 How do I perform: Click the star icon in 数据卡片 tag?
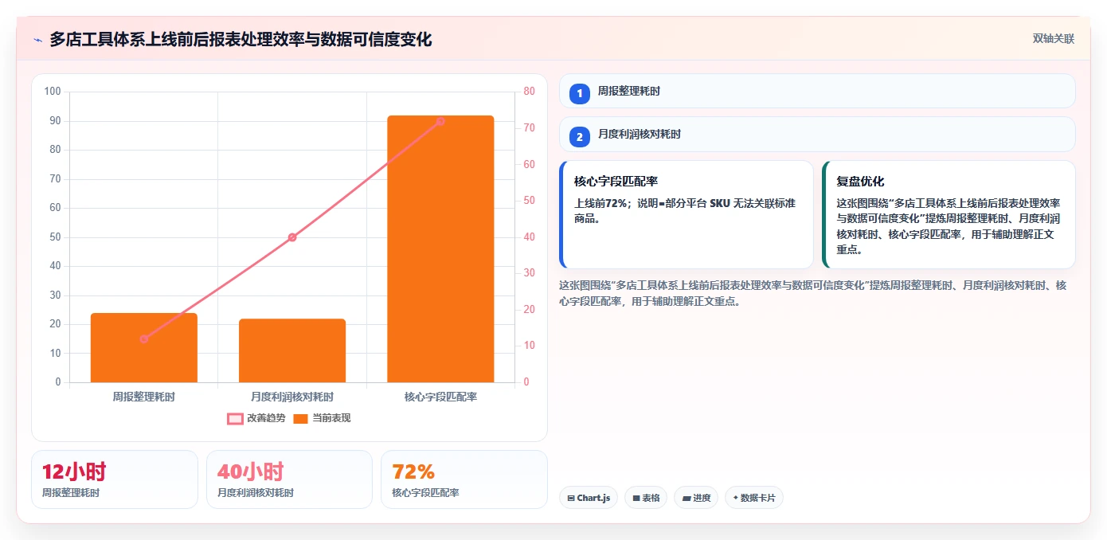point(735,498)
